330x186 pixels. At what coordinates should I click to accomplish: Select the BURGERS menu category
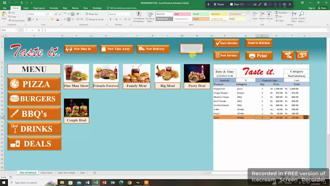pyautogui.click(x=34, y=99)
